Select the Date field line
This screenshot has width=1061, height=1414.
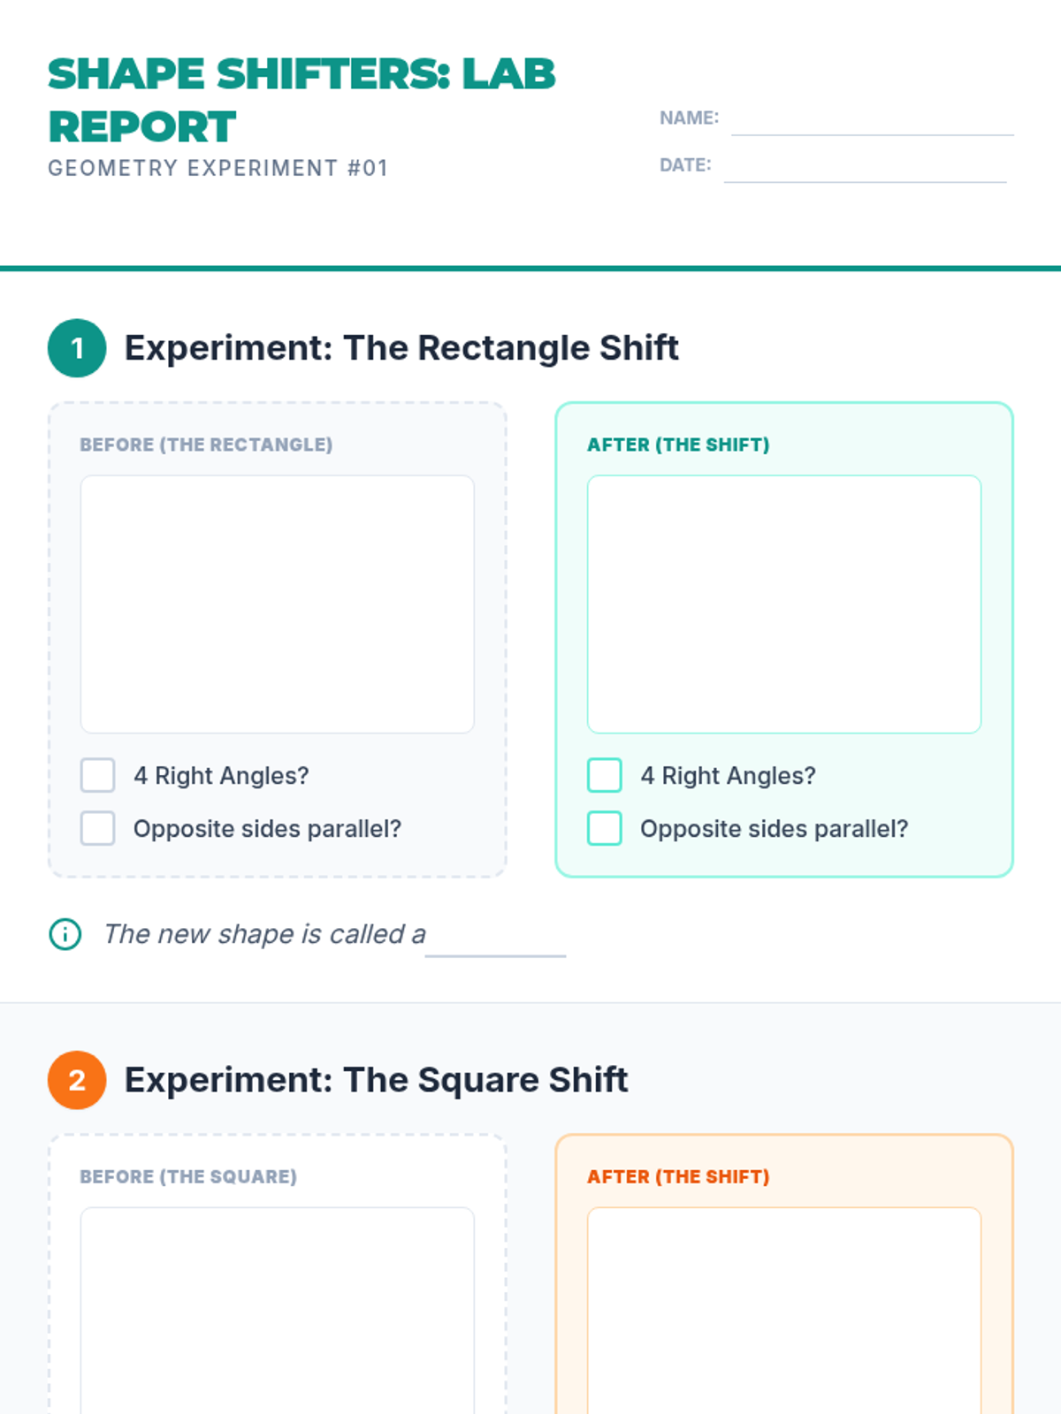[x=865, y=167]
